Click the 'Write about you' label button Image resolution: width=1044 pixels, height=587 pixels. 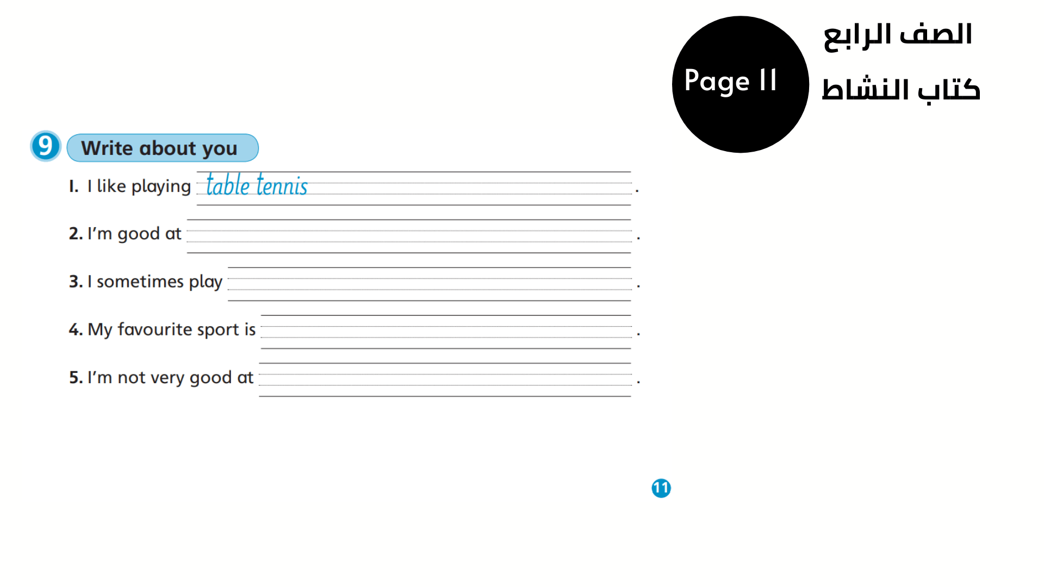[162, 148]
